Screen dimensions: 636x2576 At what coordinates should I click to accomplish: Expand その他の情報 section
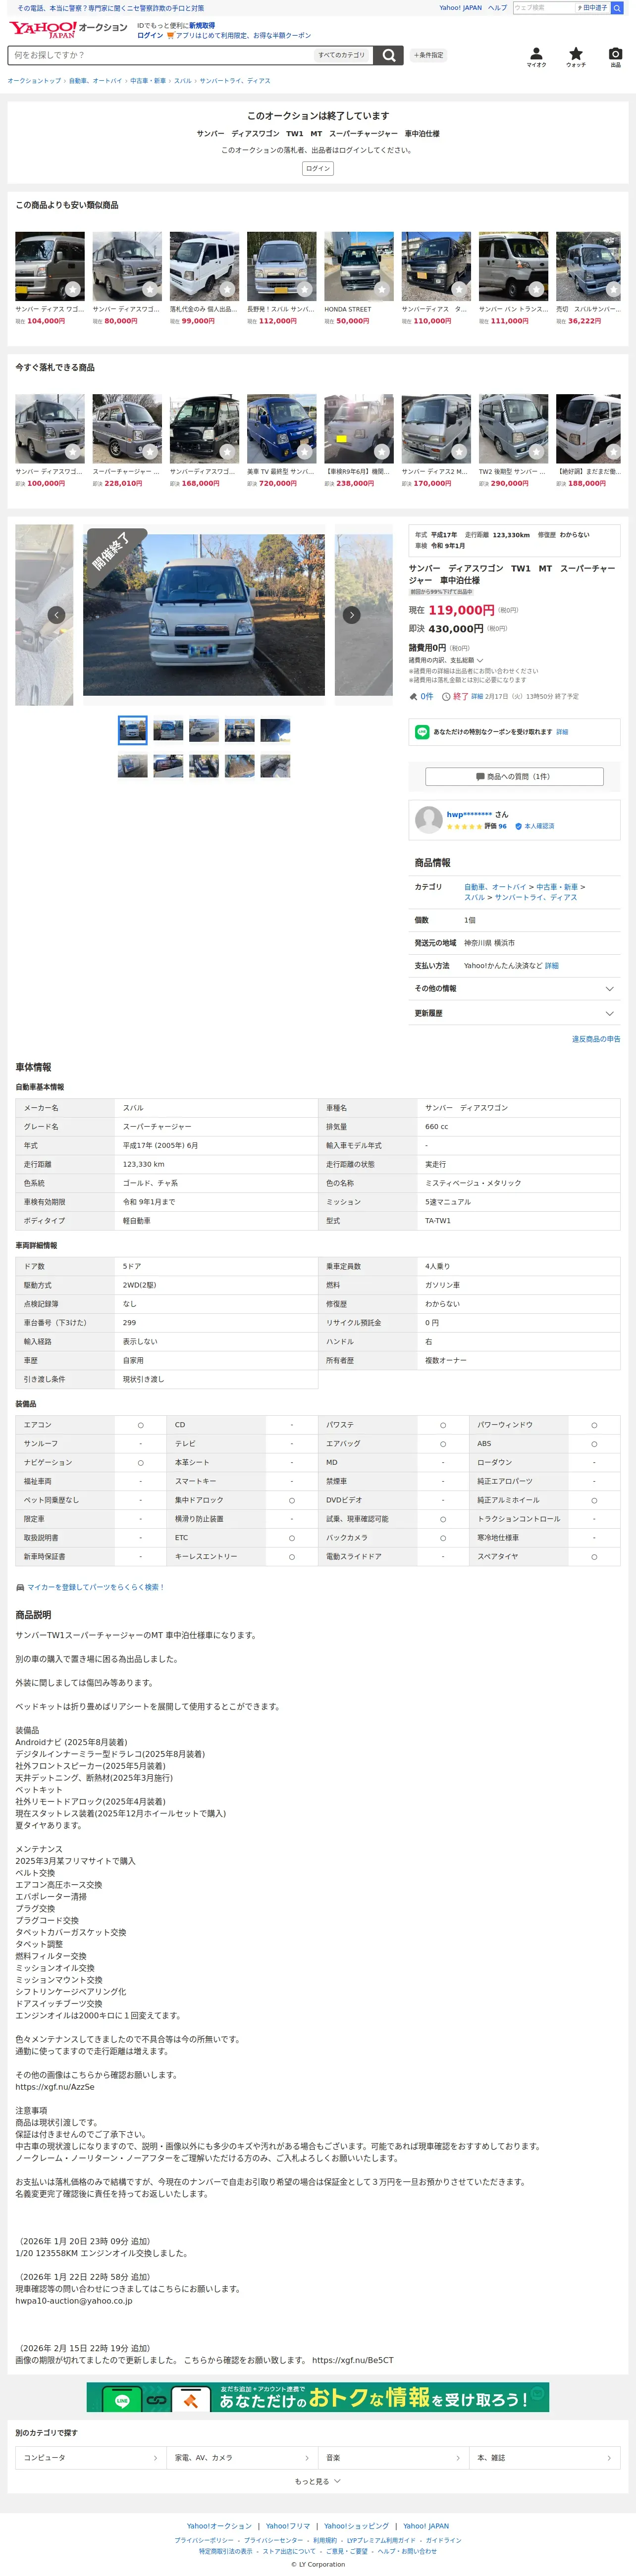514,988
